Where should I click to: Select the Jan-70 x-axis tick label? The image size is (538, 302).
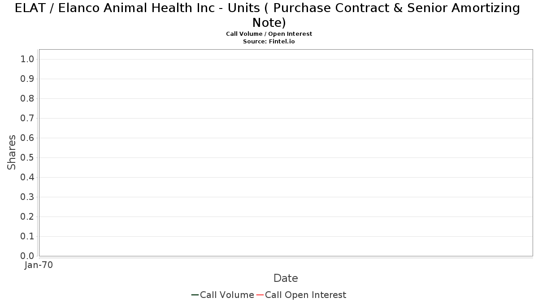tap(39, 265)
